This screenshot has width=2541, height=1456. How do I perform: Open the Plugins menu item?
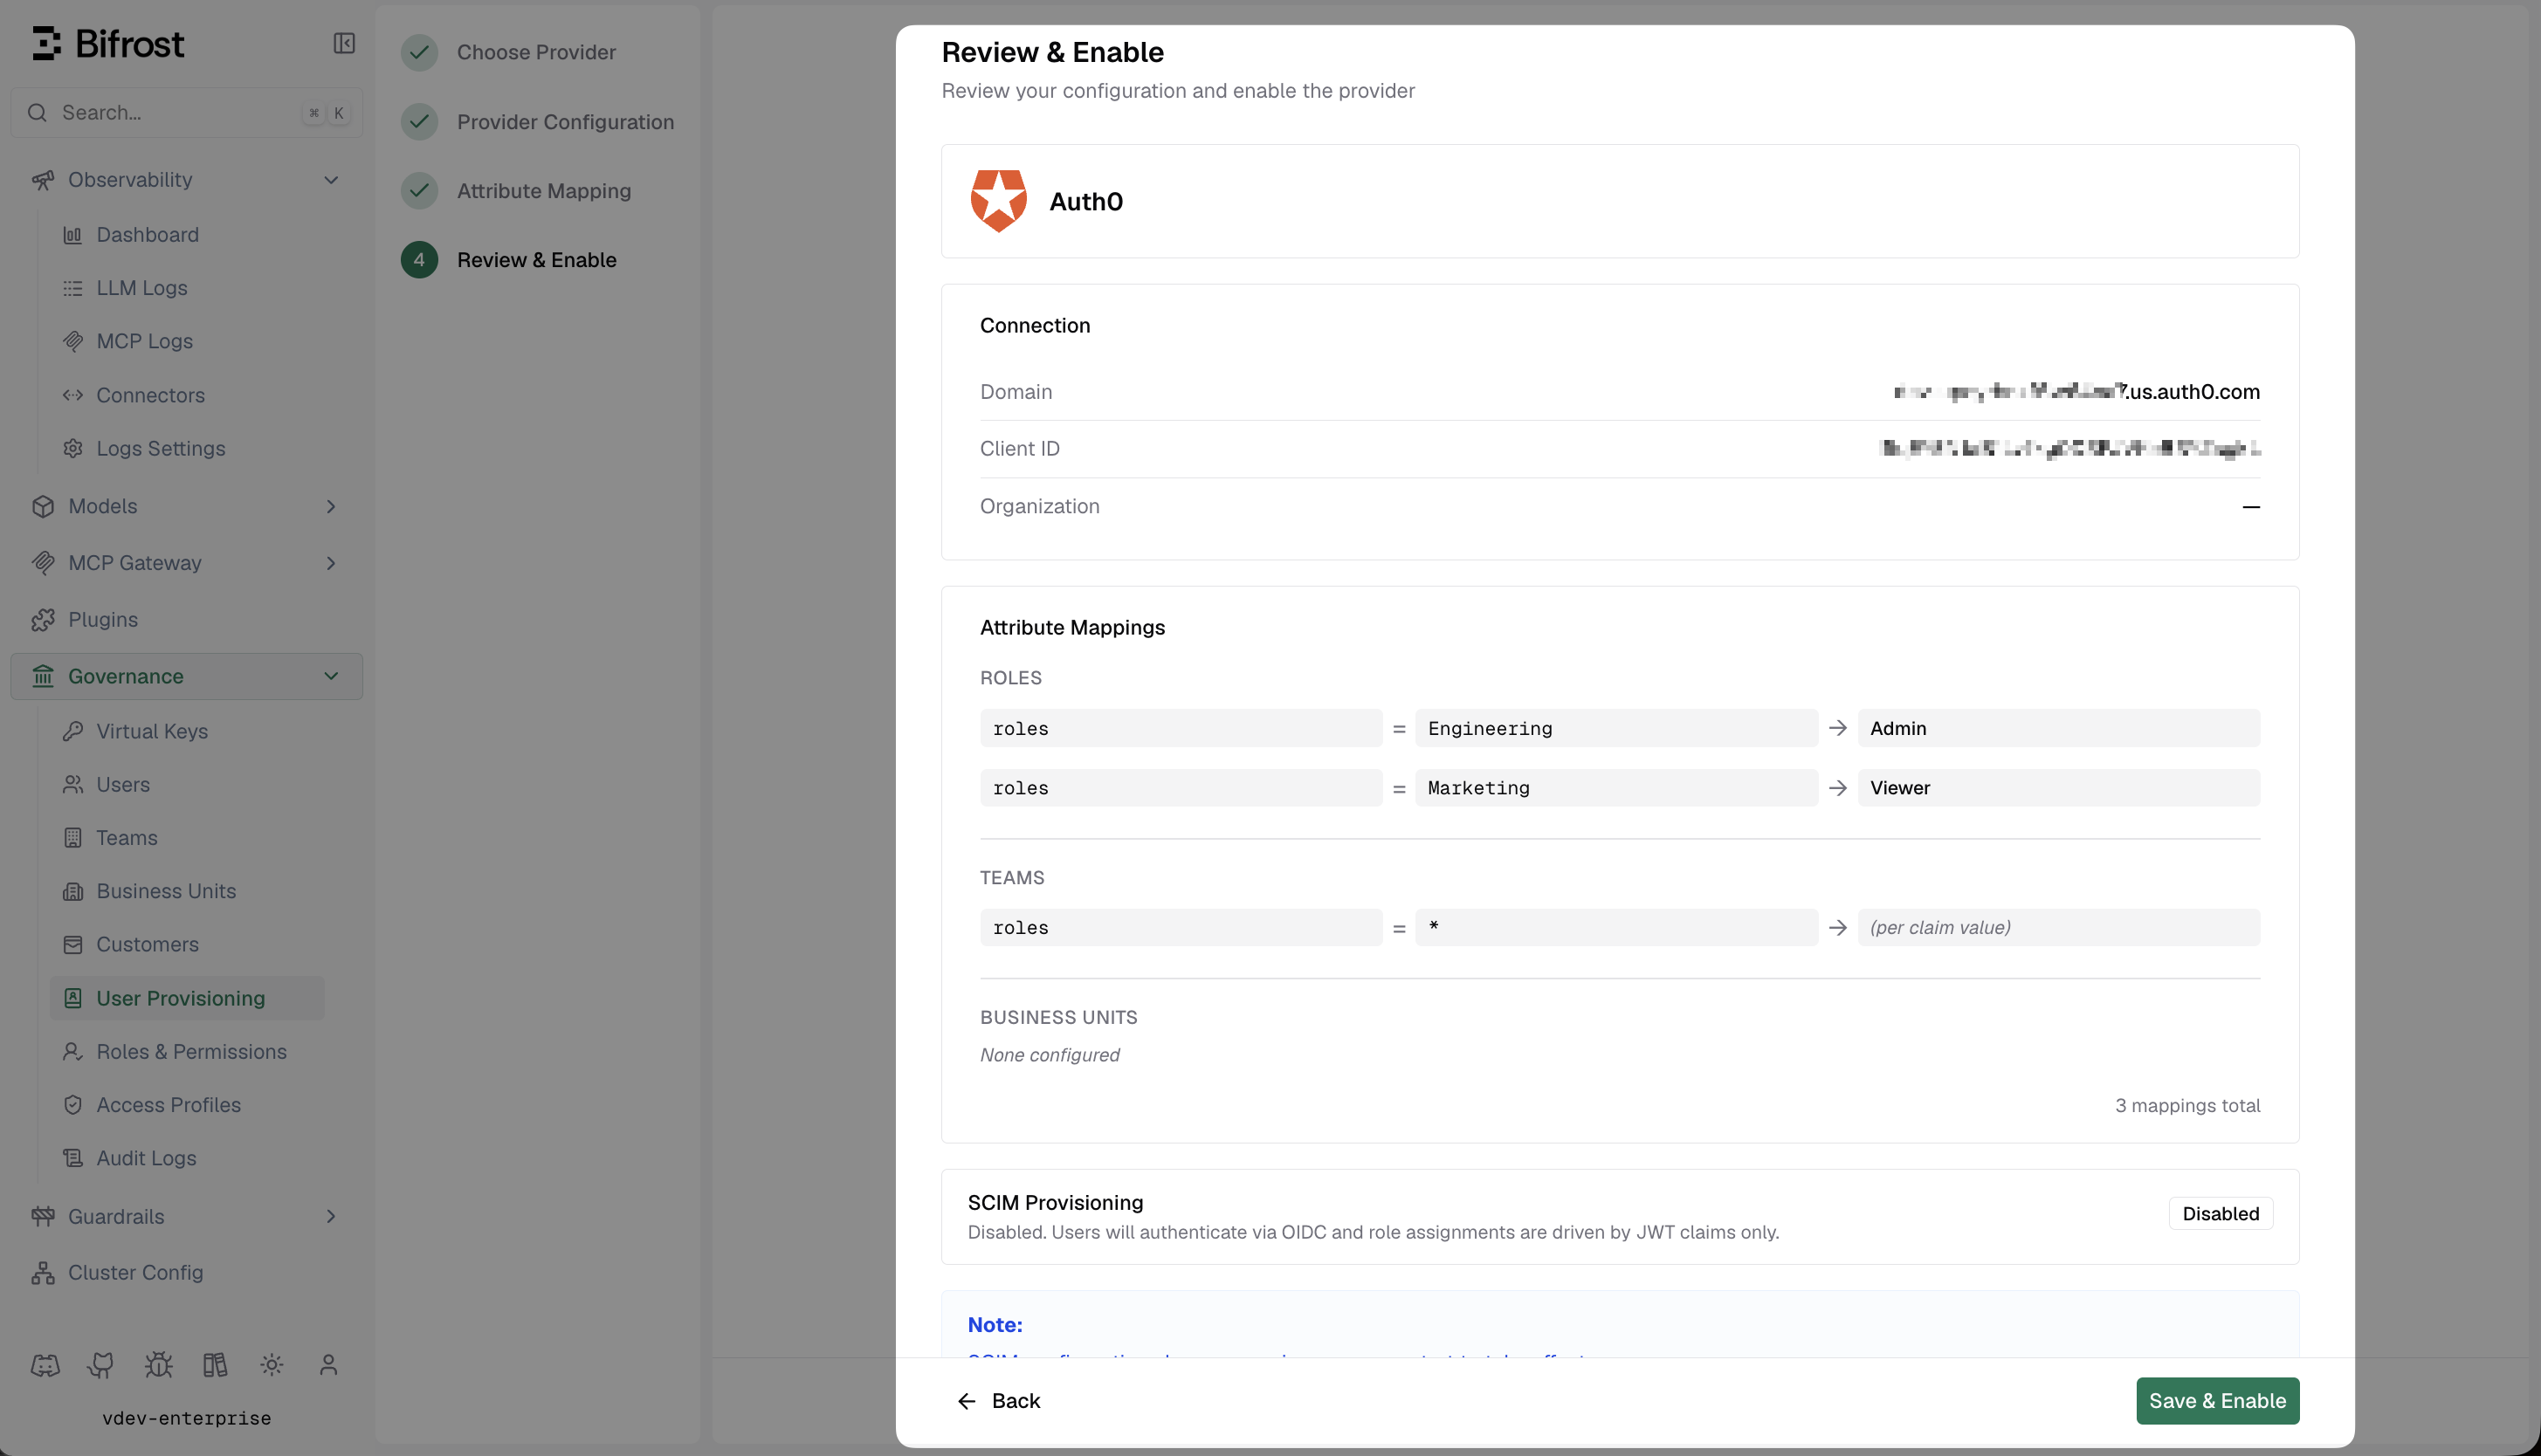tap(187, 620)
